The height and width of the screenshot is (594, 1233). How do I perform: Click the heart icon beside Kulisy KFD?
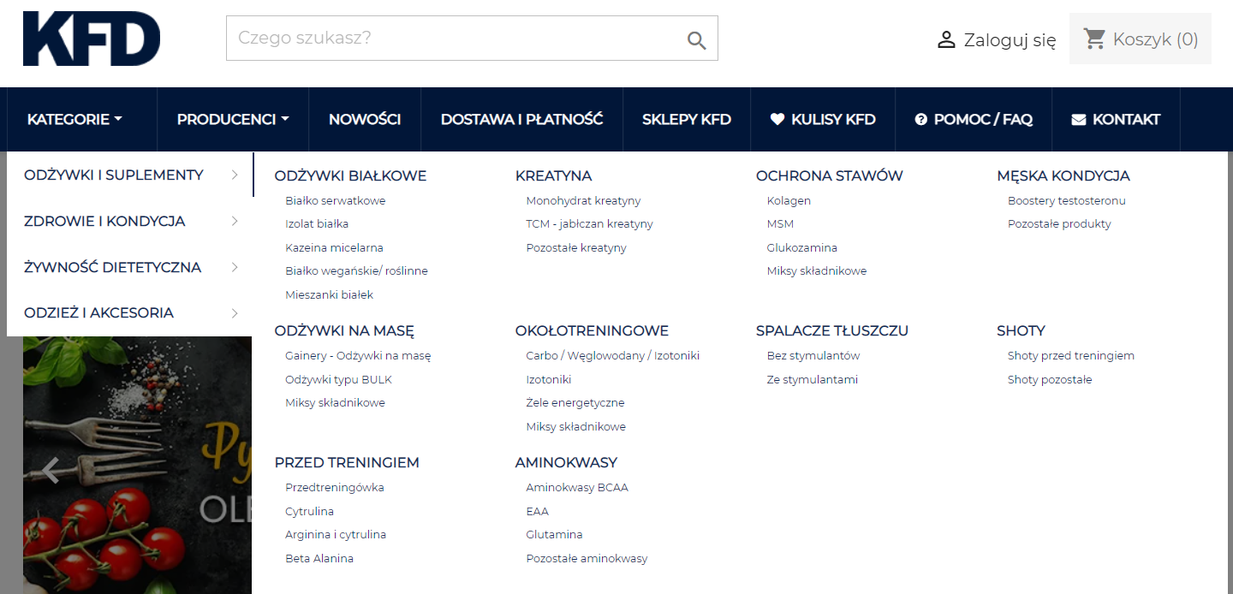777,120
